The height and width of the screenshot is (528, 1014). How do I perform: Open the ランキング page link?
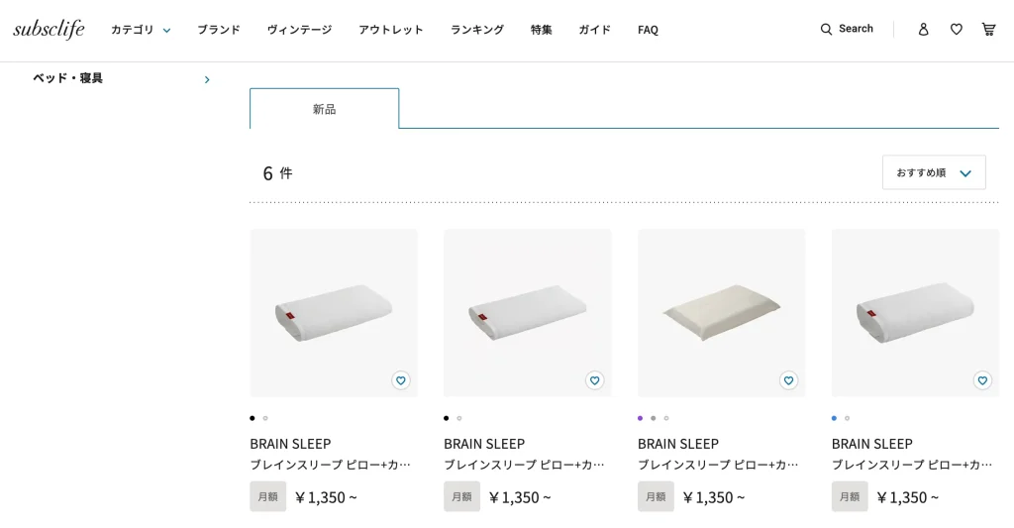[477, 30]
